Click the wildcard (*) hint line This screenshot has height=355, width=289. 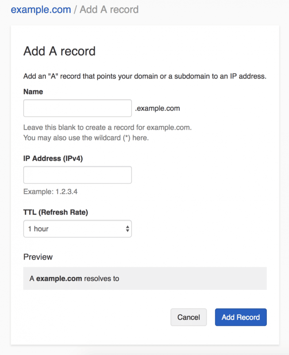pyautogui.click(x=86, y=138)
